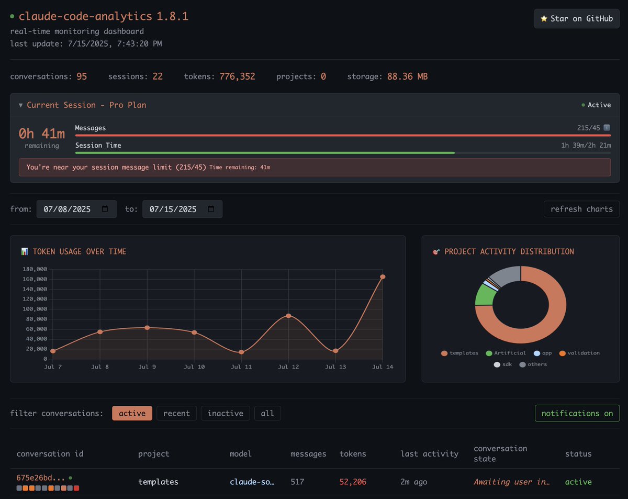Click the Awaiting user in... state text
The height and width of the screenshot is (499, 628).
click(512, 482)
